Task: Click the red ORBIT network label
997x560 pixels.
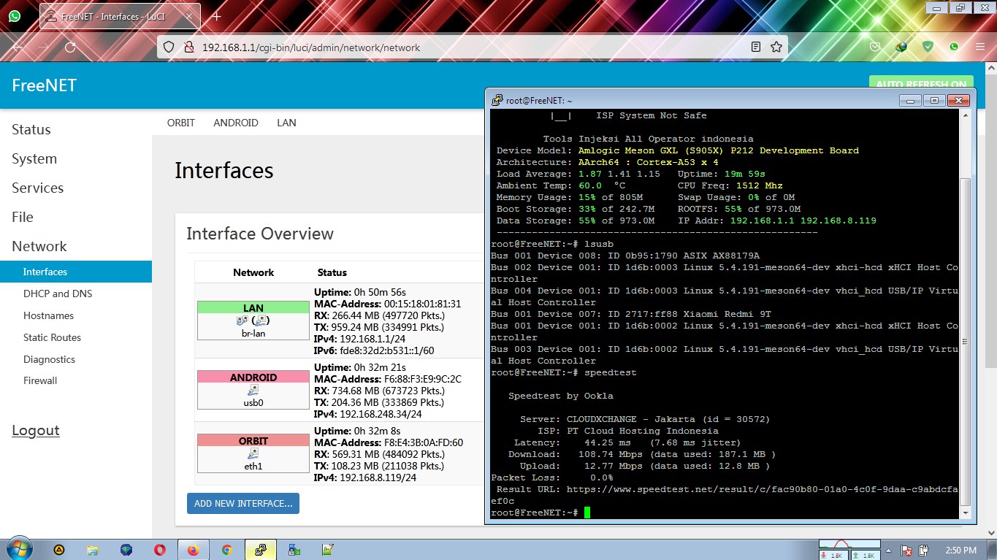Action: coord(253,441)
